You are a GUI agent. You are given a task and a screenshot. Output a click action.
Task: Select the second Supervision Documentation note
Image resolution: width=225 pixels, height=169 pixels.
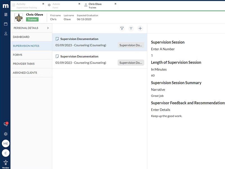[100, 60]
